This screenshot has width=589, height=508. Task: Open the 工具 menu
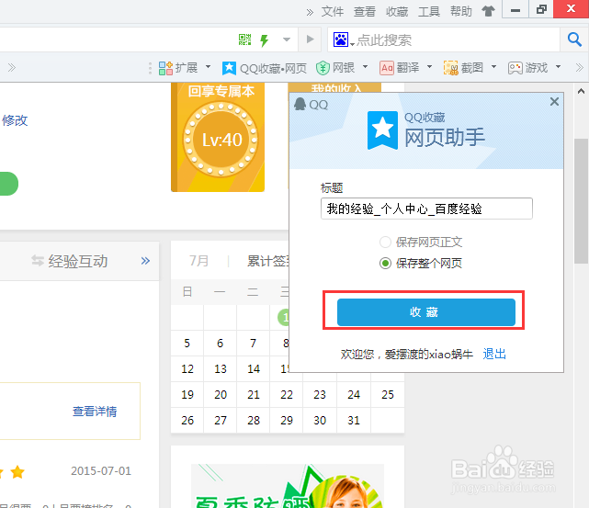[x=429, y=11]
